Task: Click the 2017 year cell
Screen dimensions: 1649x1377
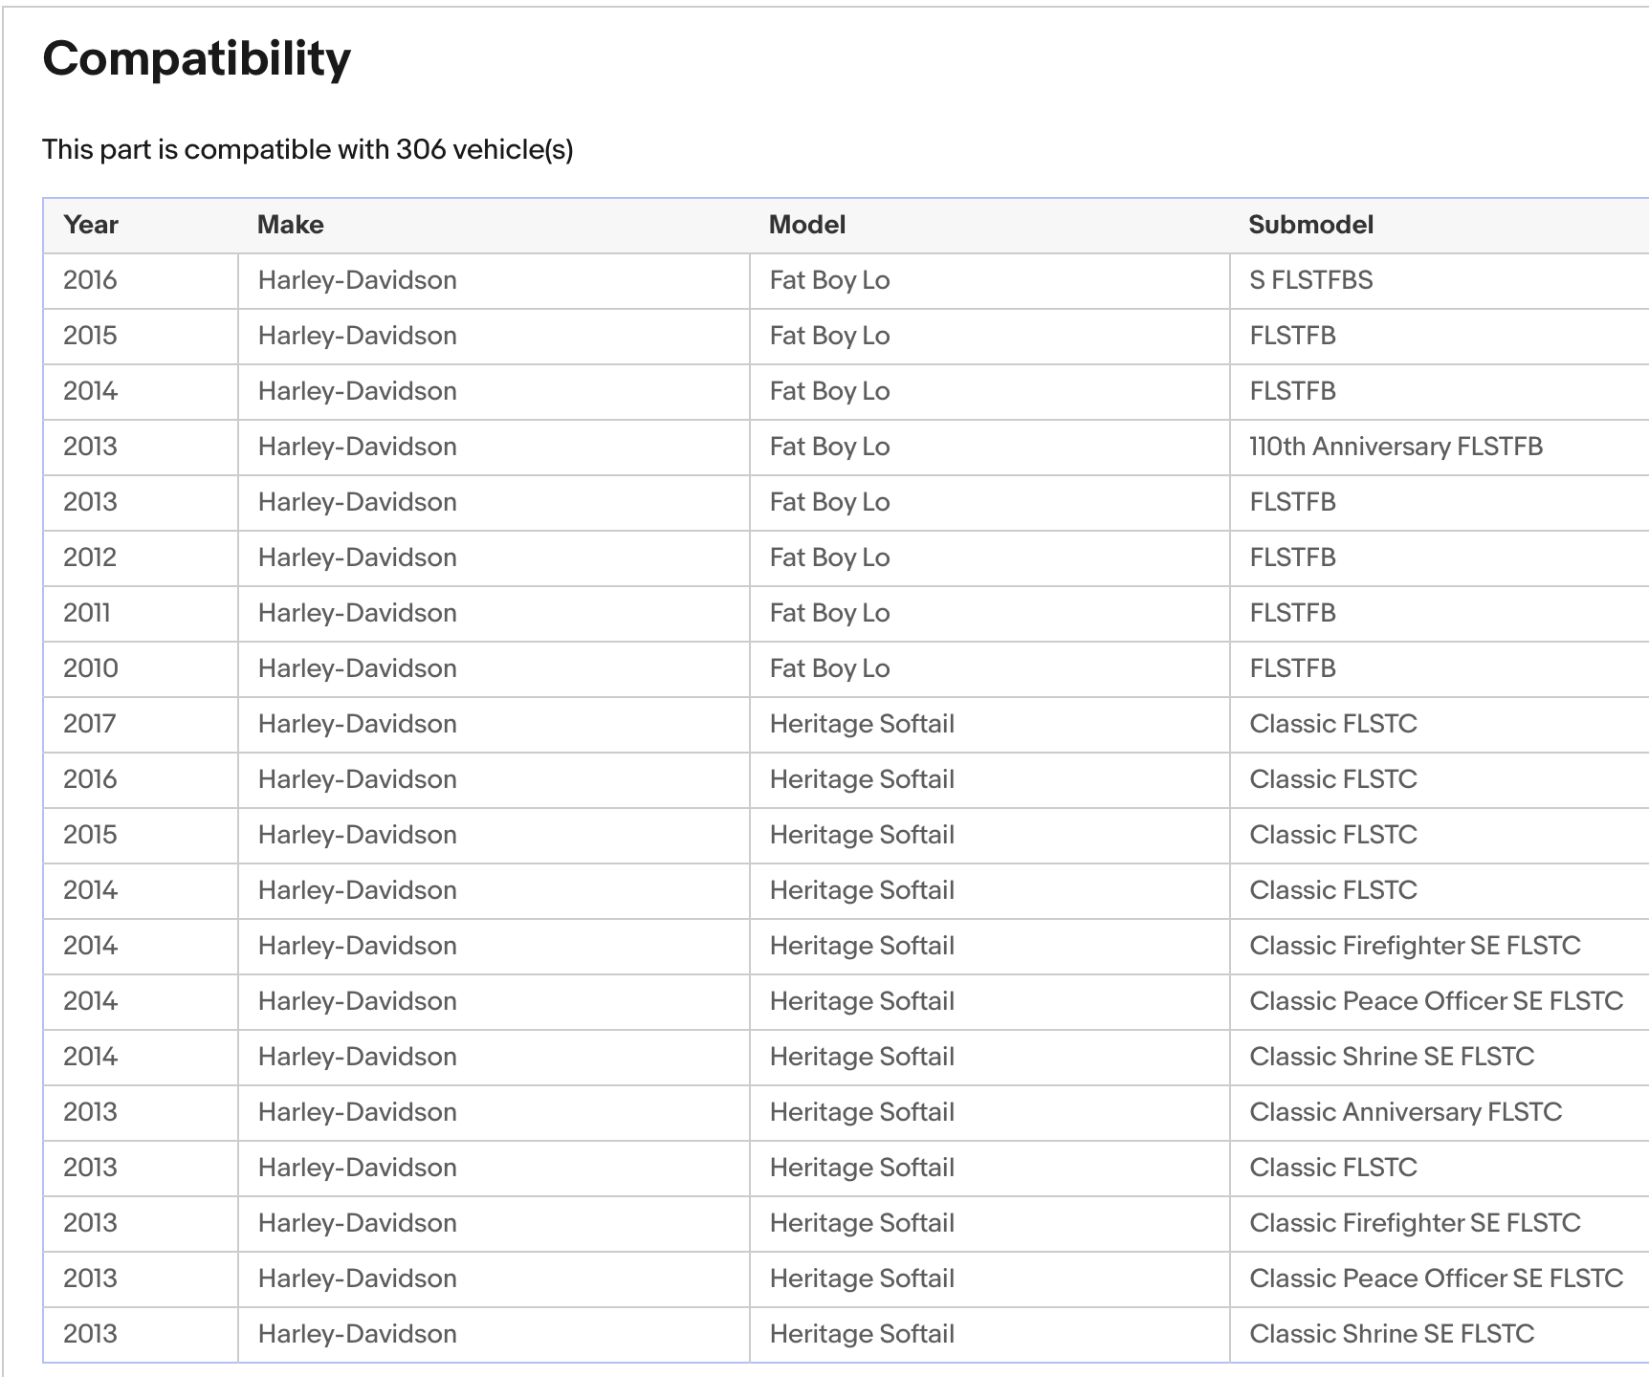Action: 90,724
